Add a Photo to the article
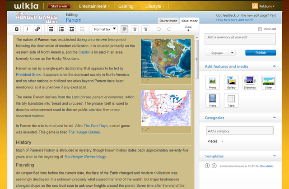 [x=213, y=82]
